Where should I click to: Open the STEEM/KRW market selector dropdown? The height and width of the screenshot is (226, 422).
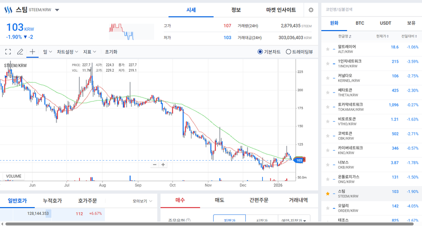pos(57,10)
